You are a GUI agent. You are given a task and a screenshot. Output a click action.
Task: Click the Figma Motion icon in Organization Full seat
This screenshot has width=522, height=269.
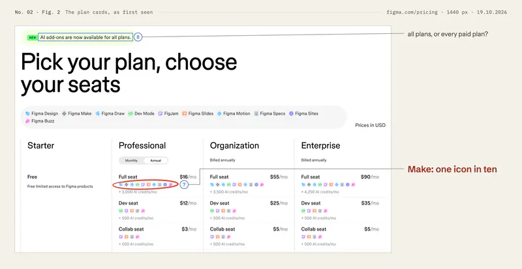pyautogui.click(x=245, y=184)
